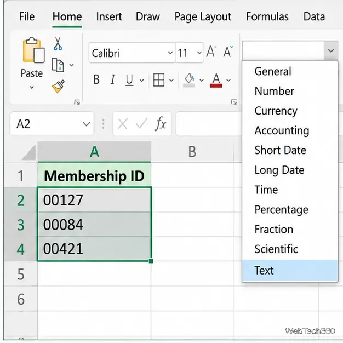343x343 pixels.
Task: Click cell containing 00084
Action: point(94,225)
